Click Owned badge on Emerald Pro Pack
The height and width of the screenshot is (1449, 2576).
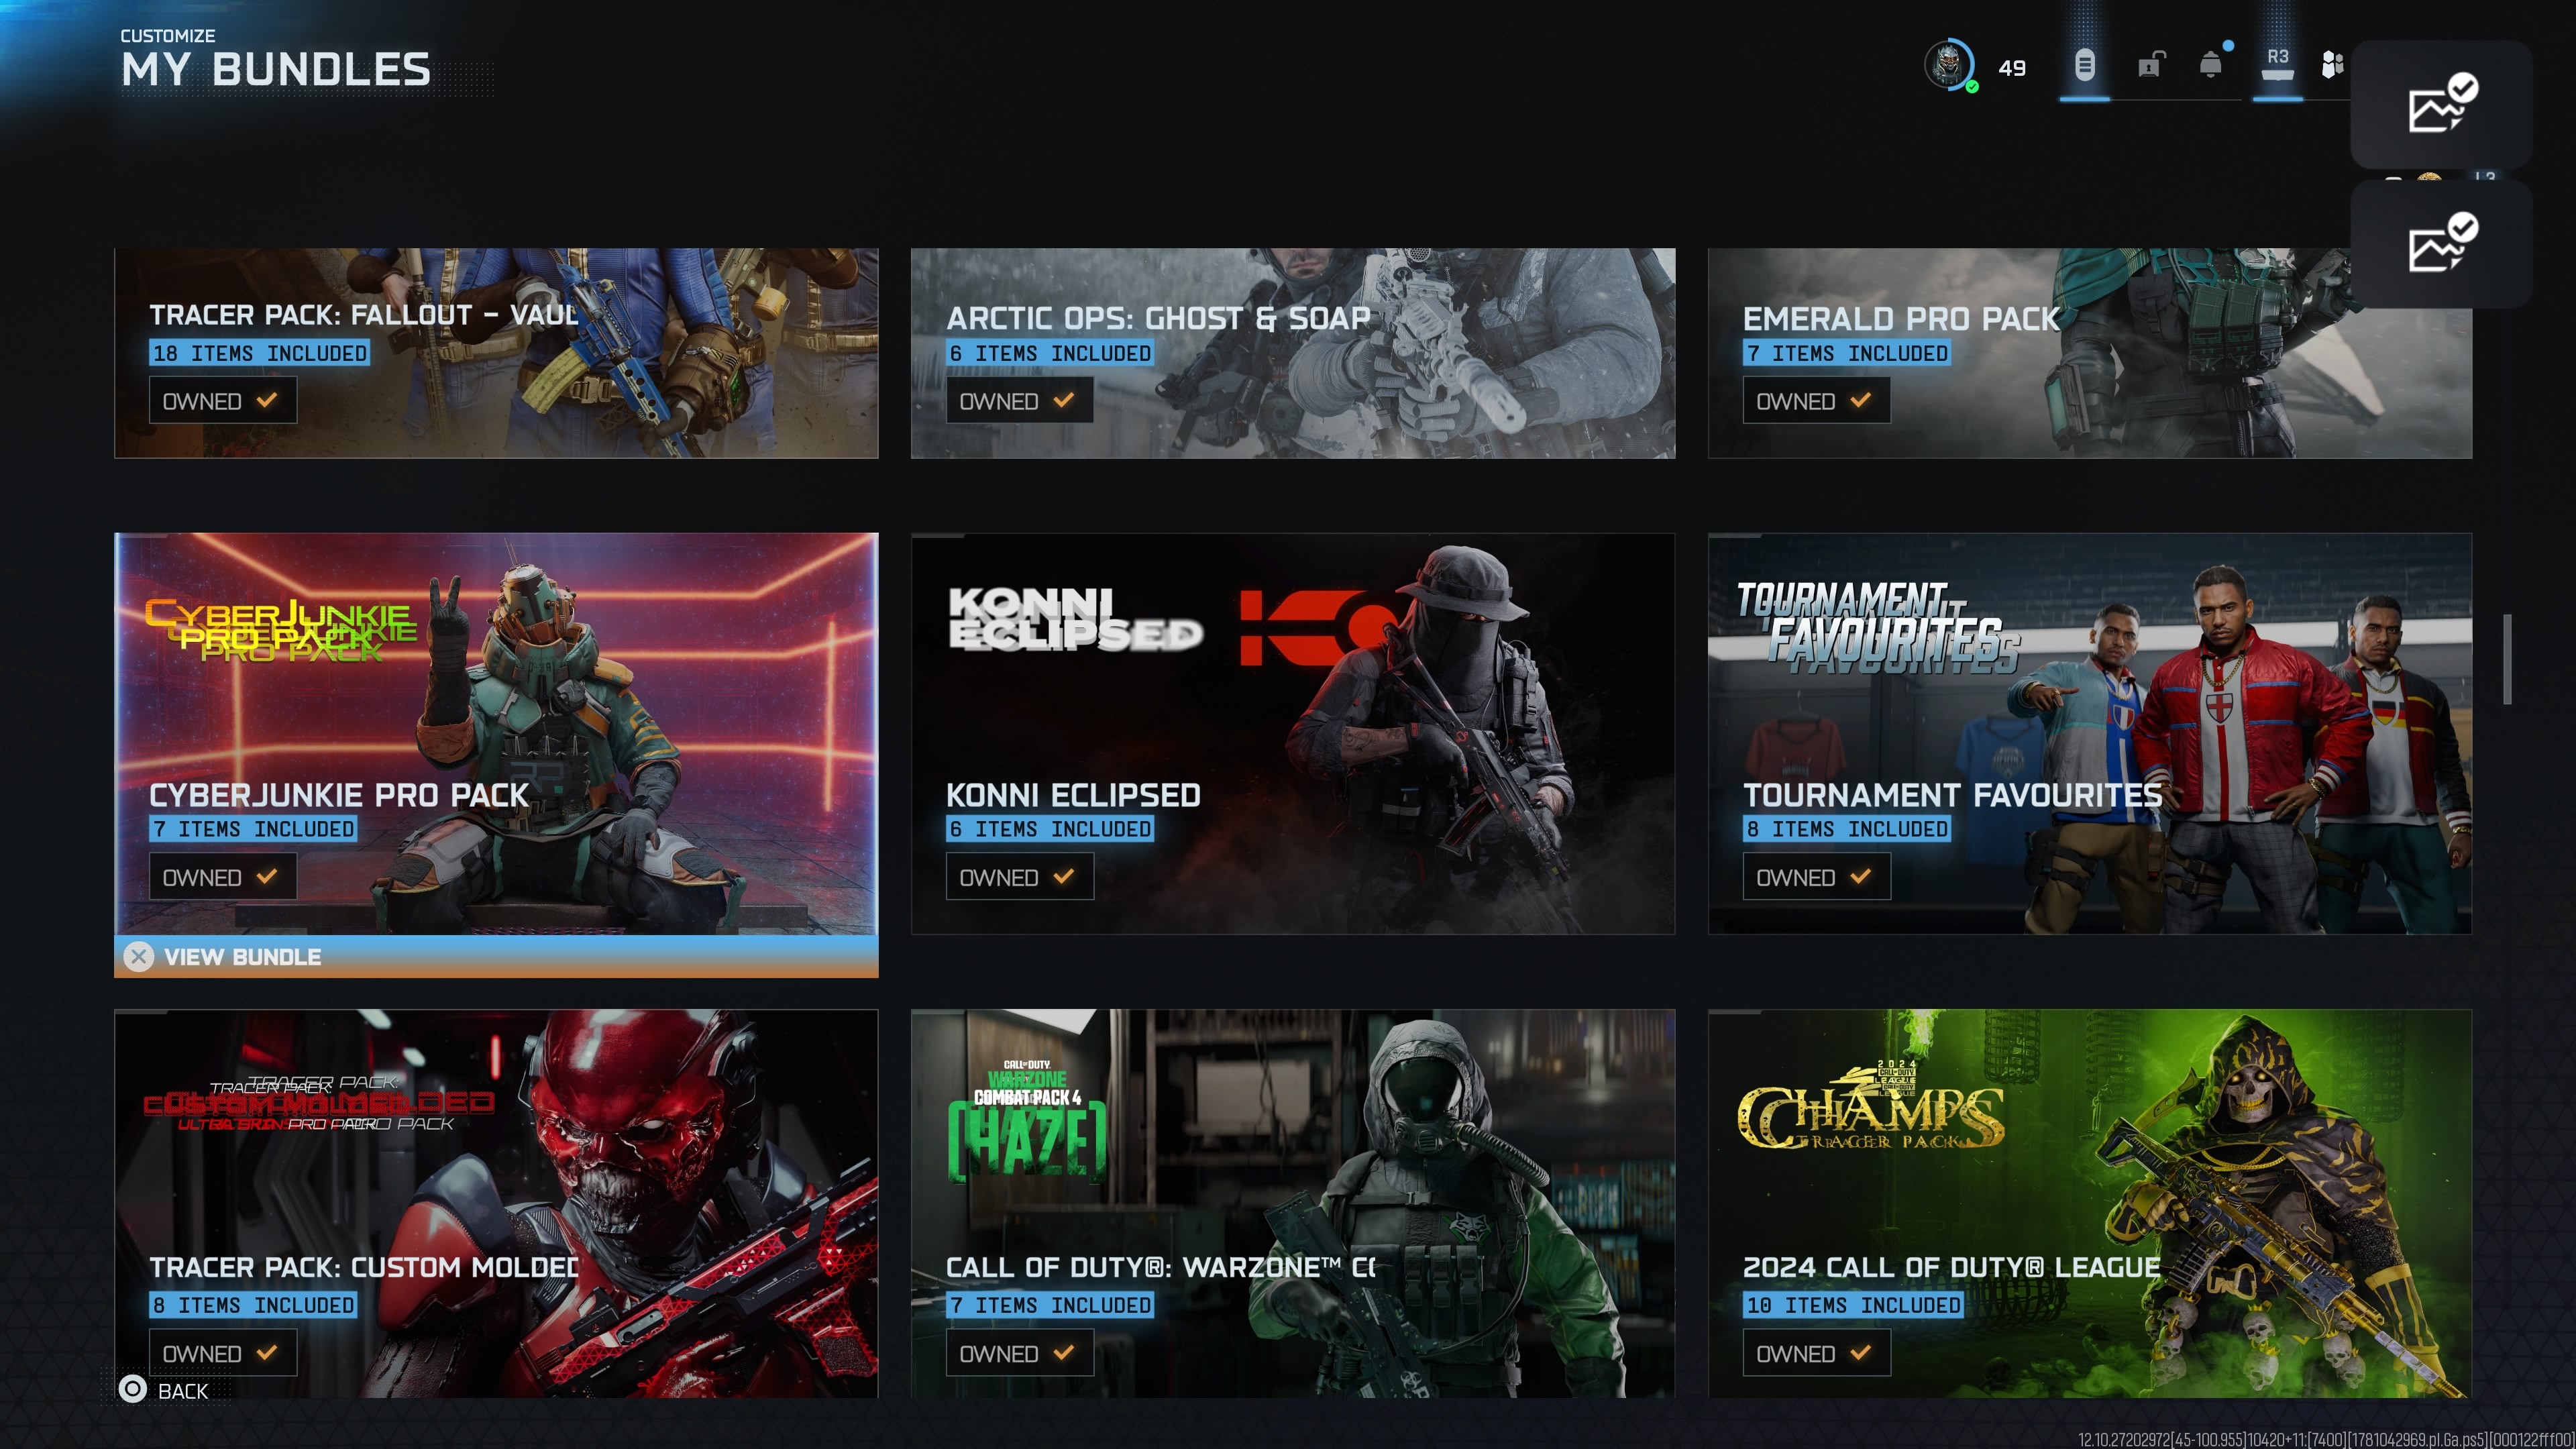click(x=1816, y=401)
